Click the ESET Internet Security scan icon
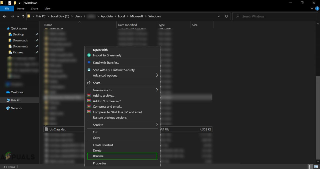The width and height of the screenshot is (320, 169). (x=89, y=70)
